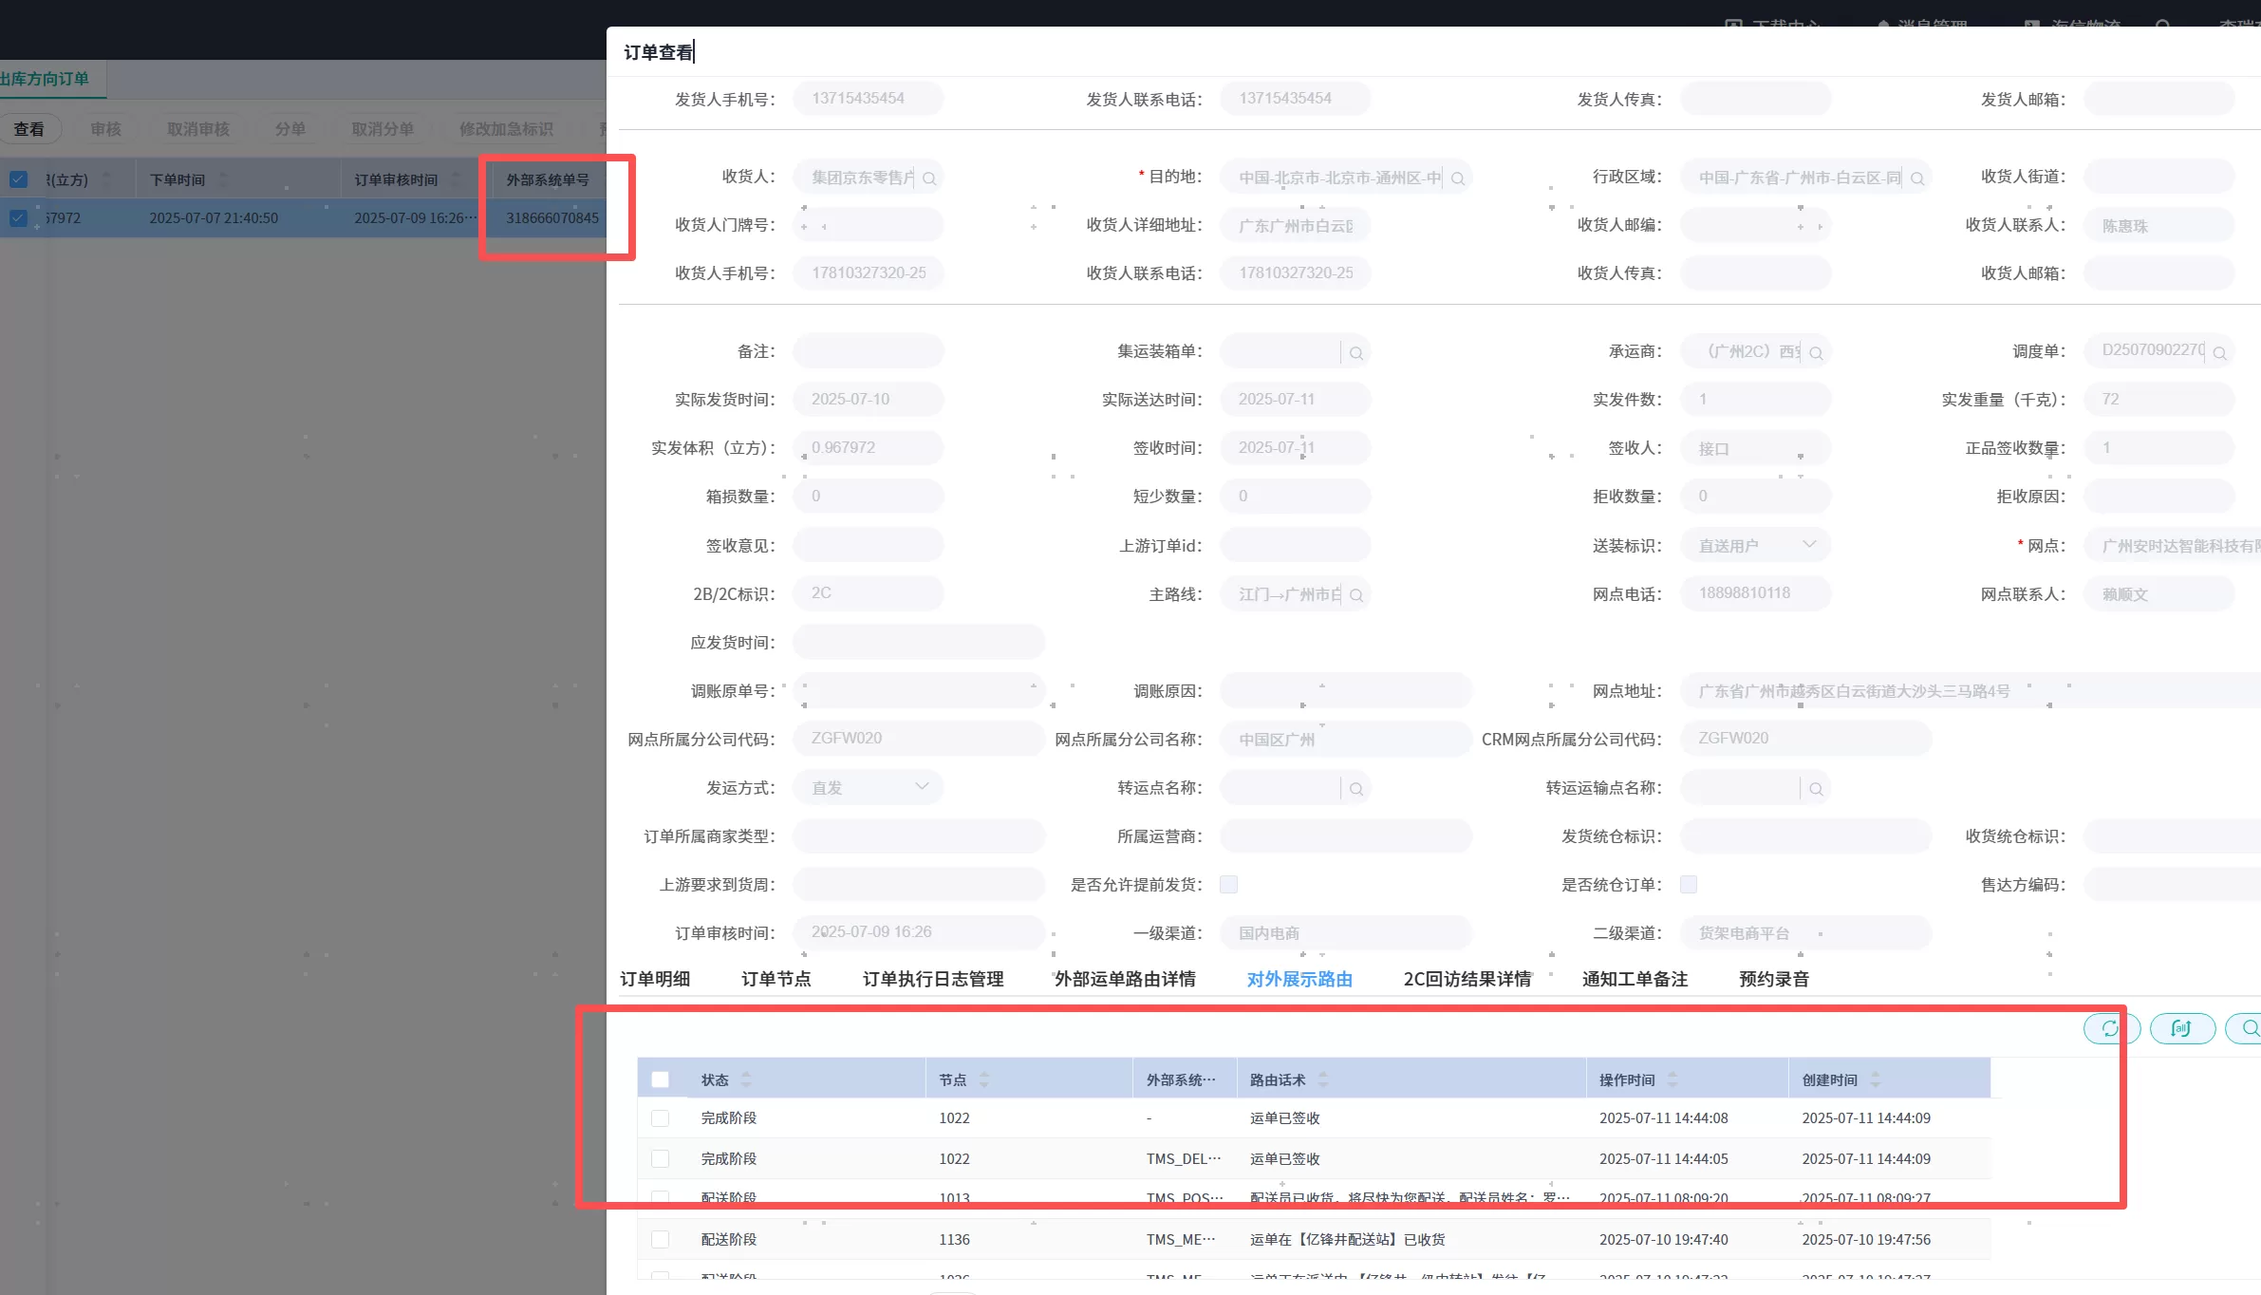Click the magnifier icon in the 目的地 field
Screen dimensions: 2261x1295
pyautogui.click(x=1458, y=178)
